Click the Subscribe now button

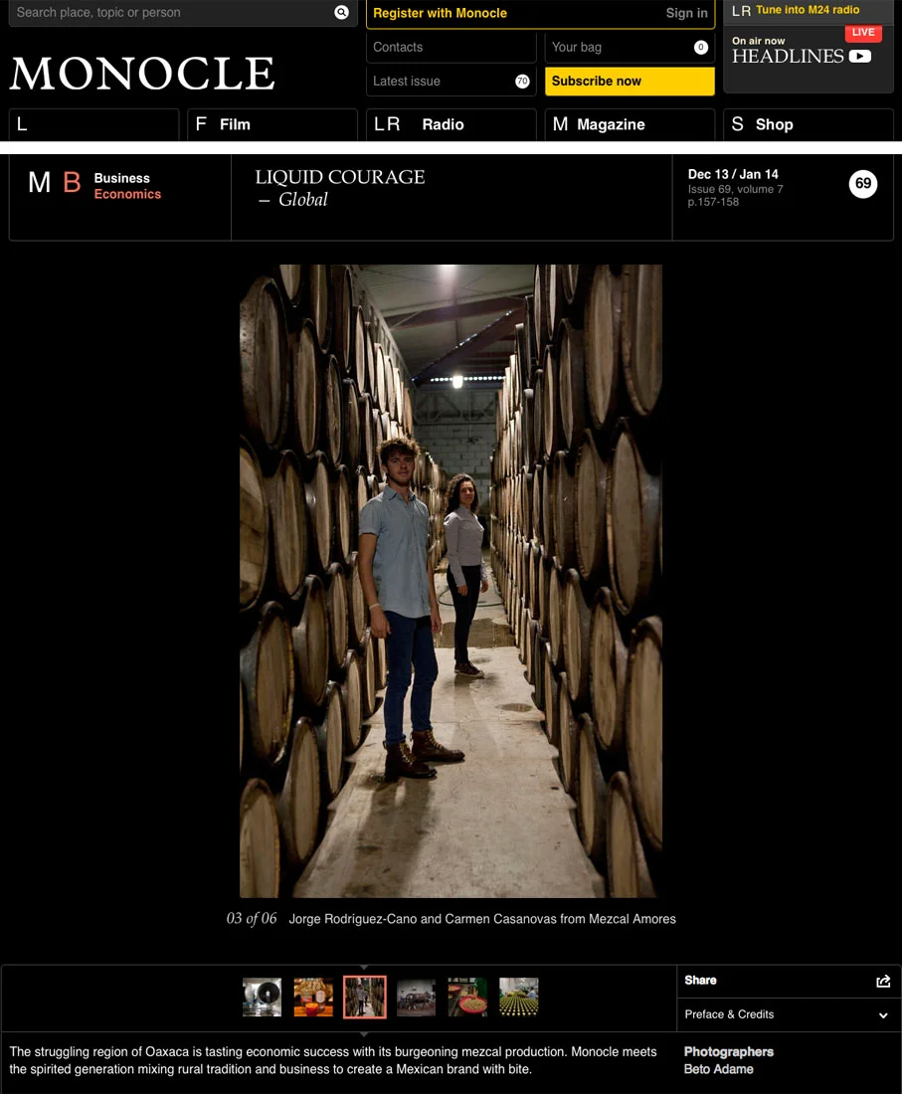click(630, 81)
